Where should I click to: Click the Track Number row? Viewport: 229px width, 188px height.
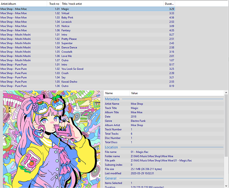tap(164, 130)
